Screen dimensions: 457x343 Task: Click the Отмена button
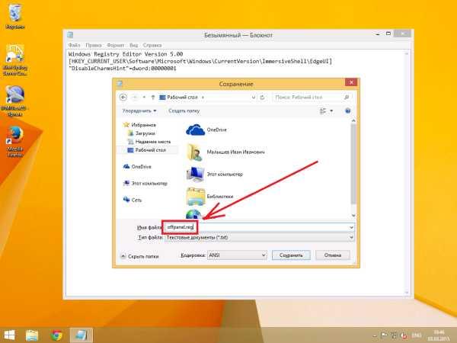pyautogui.click(x=333, y=255)
